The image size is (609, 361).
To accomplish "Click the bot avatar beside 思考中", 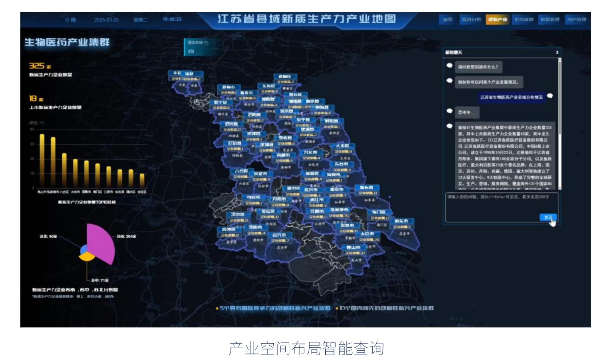I will [449, 111].
